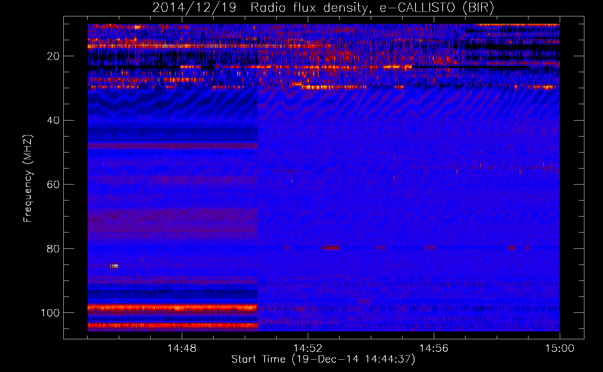Image resolution: width=603 pixels, height=372 pixels.
Task: Click the 100 MHz frequency tick label
Action: (50, 313)
